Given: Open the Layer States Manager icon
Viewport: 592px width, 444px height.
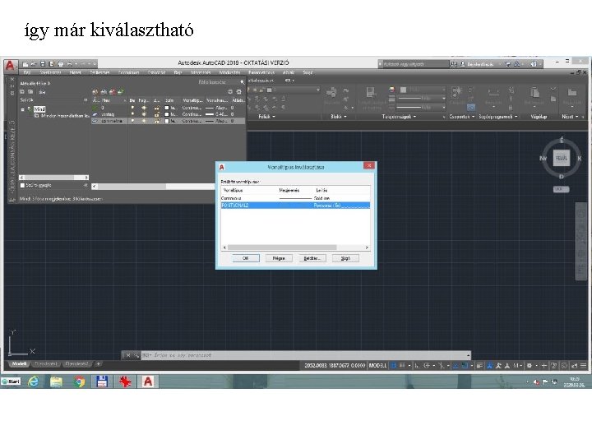Looking at the screenshot, I should 42,92.
